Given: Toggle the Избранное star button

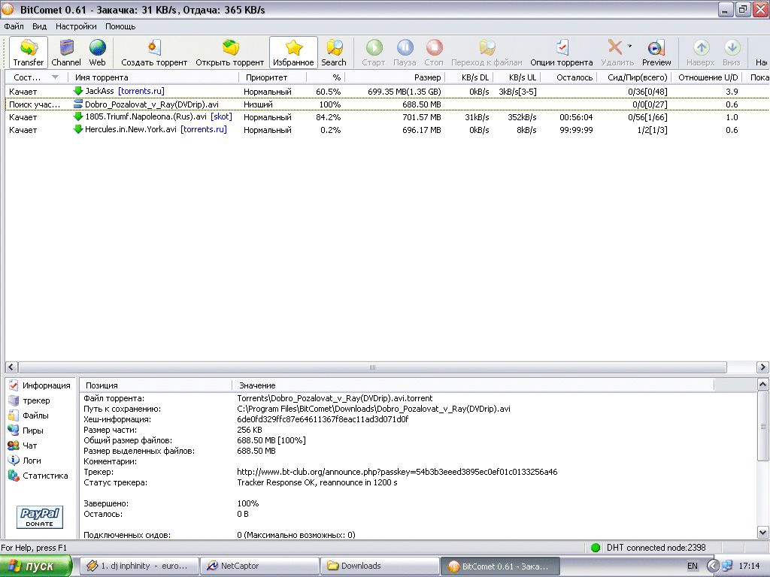Looking at the screenshot, I should (293, 53).
